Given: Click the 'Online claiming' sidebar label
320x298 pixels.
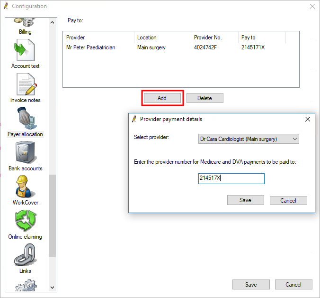Looking at the screenshot, I should (25, 237).
